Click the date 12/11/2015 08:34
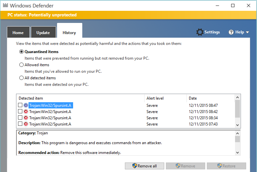The image size is (257, 172). click(203, 118)
